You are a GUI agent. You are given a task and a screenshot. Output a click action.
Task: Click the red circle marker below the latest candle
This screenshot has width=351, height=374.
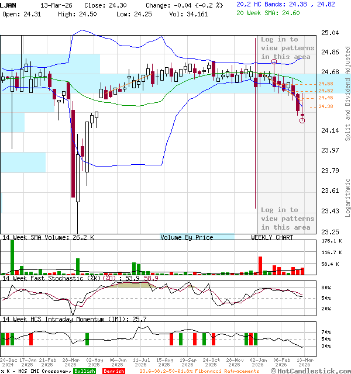302,121
